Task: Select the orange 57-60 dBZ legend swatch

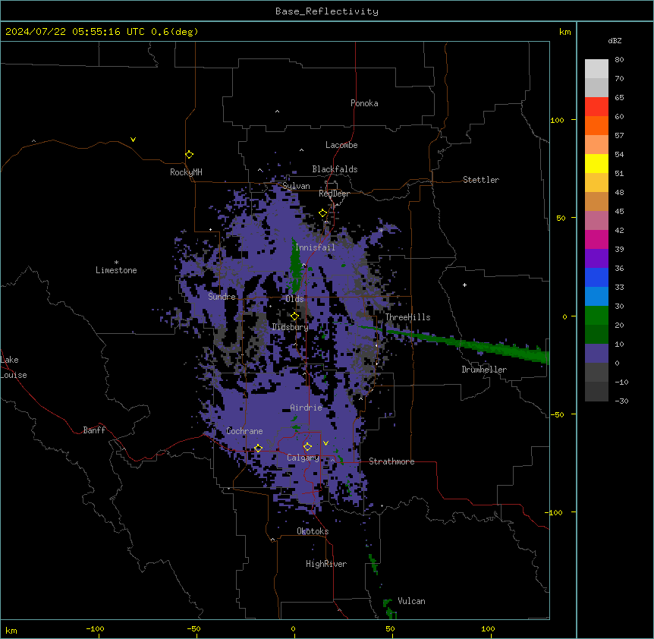Action: point(596,125)
